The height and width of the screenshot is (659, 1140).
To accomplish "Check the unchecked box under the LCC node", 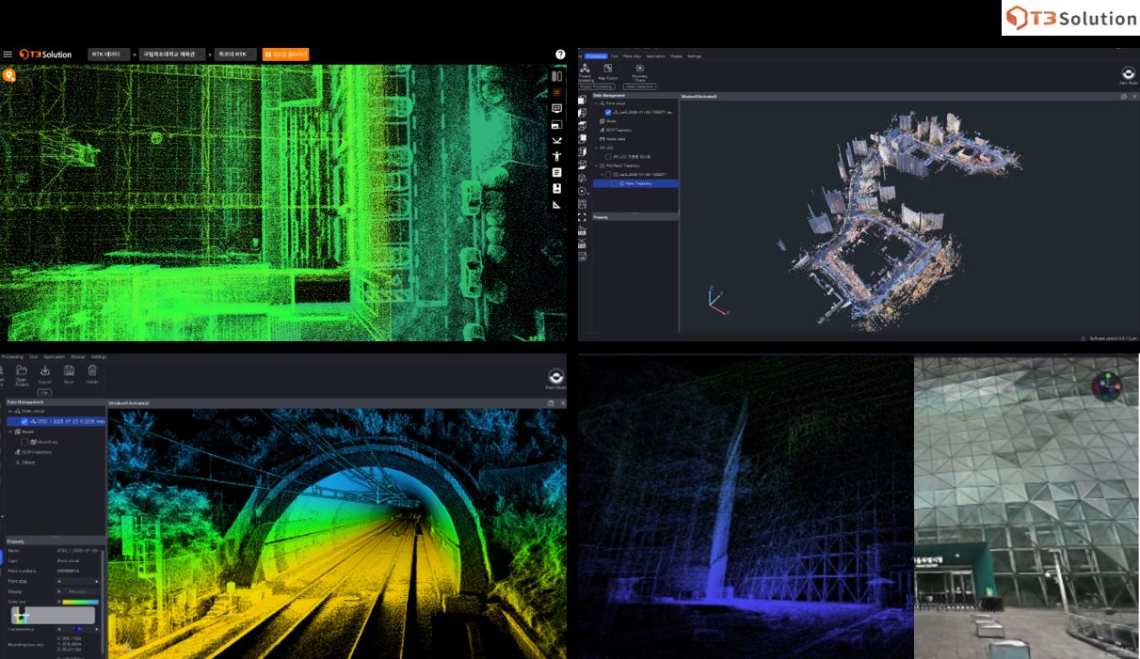I will [609, 157].
